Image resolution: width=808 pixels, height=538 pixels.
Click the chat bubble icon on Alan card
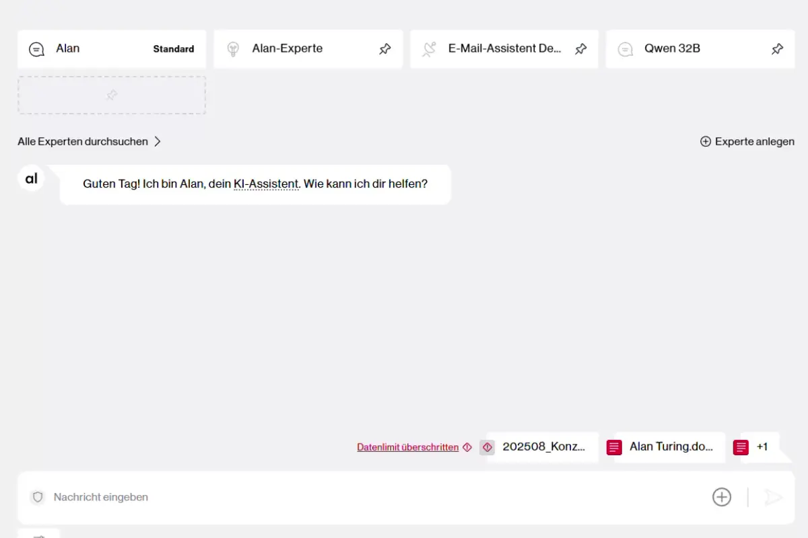(x=36, y=49)
